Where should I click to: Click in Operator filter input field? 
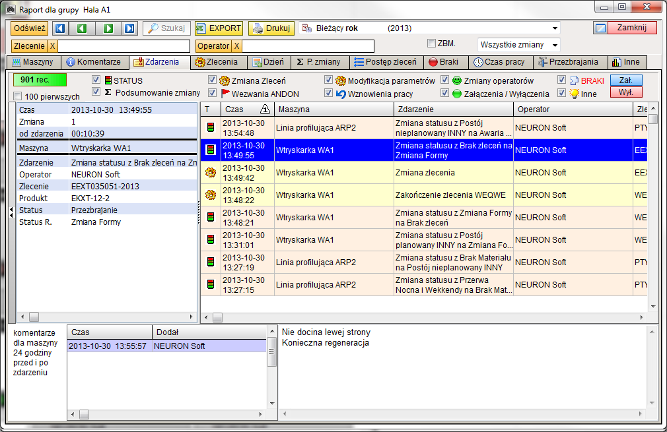click(308, 46)
